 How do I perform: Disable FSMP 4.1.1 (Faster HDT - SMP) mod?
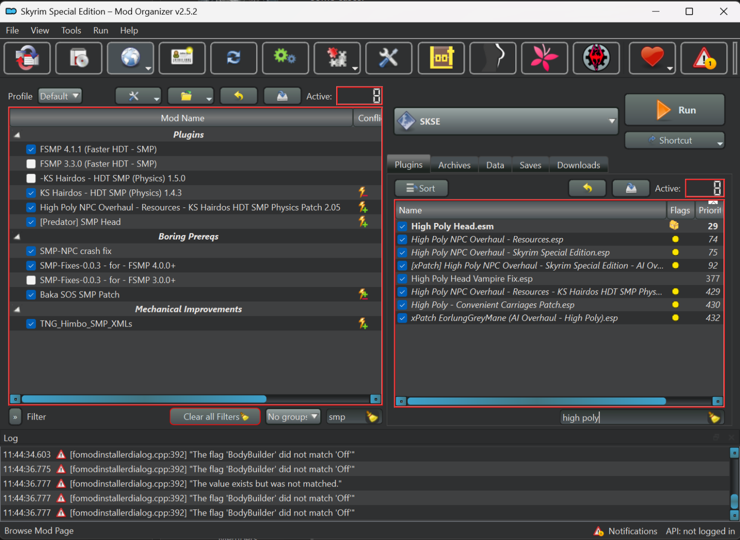31,149
